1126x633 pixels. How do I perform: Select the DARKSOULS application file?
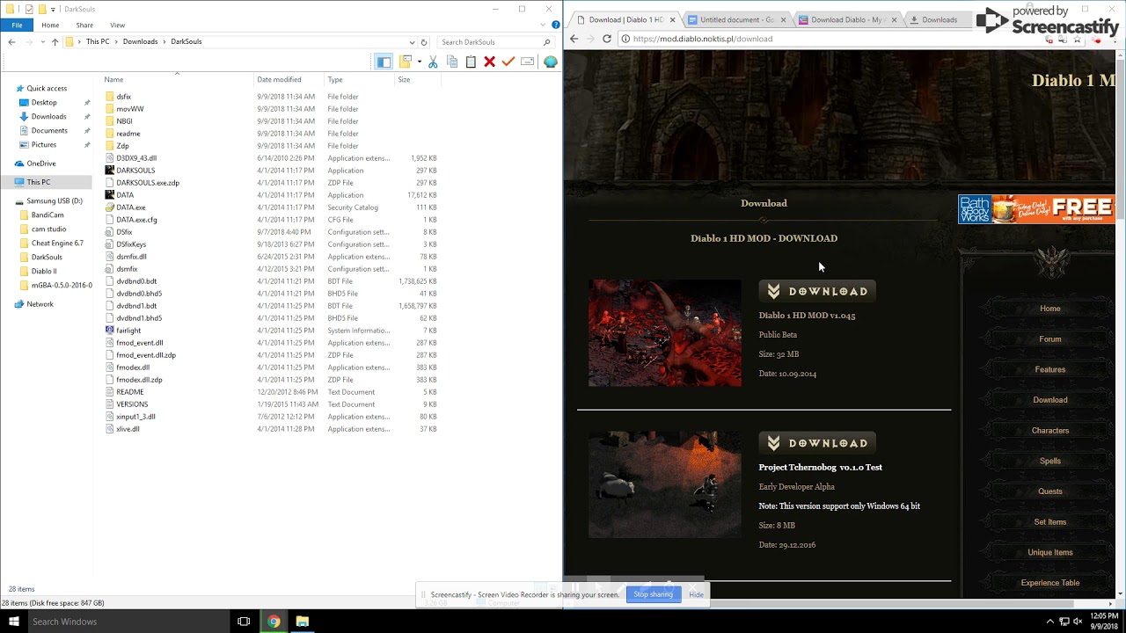(135, 171)
